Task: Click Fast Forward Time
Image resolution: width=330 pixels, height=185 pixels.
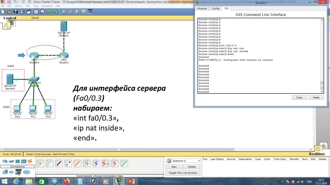Action: (63, 154)
